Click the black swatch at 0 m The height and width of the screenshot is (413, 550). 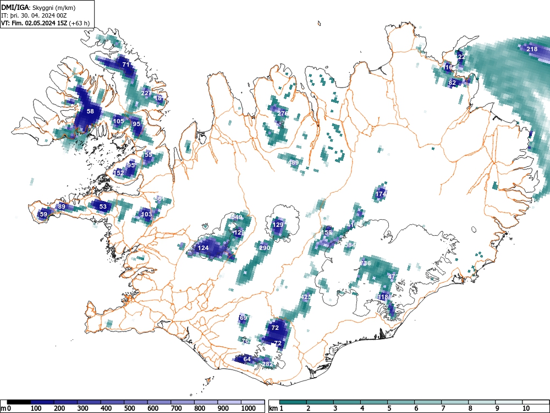point(19,402)
